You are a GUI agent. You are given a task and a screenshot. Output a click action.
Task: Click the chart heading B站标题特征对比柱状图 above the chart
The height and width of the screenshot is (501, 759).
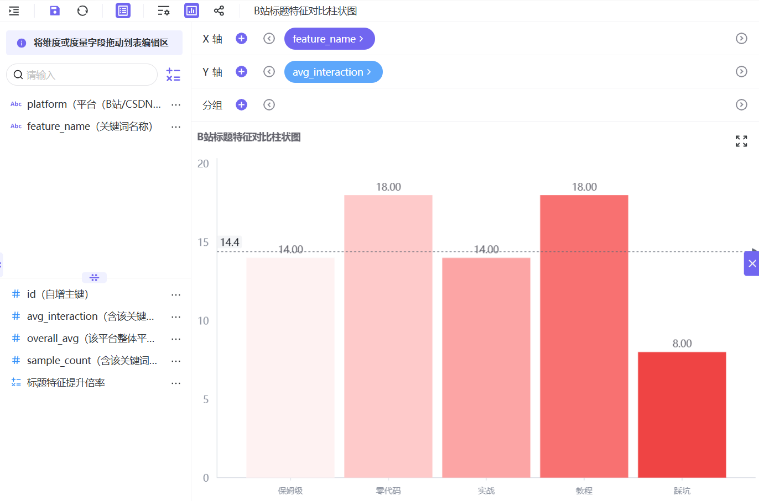coord(249,137)
